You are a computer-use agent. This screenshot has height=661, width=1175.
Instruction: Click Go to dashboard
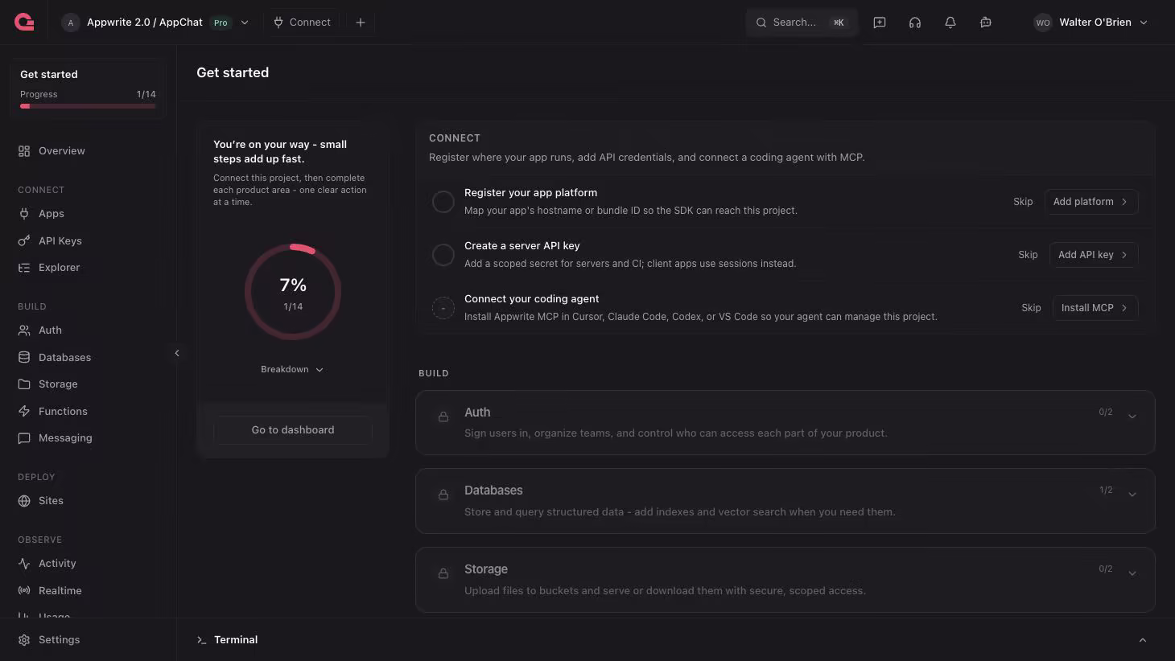click(x=293, y=430)
